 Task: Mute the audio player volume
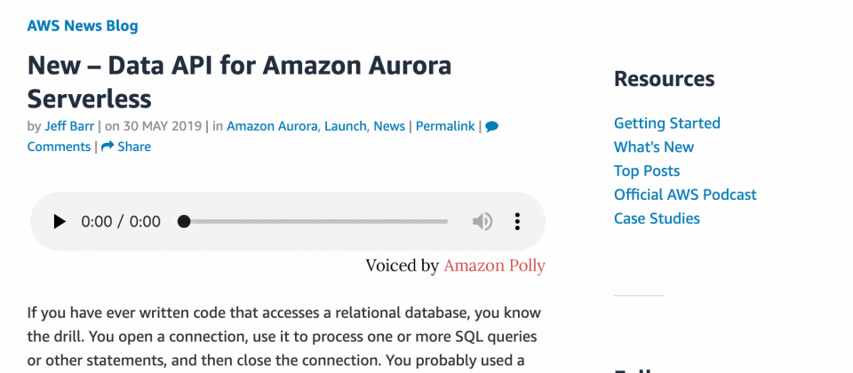pos(482,221)
